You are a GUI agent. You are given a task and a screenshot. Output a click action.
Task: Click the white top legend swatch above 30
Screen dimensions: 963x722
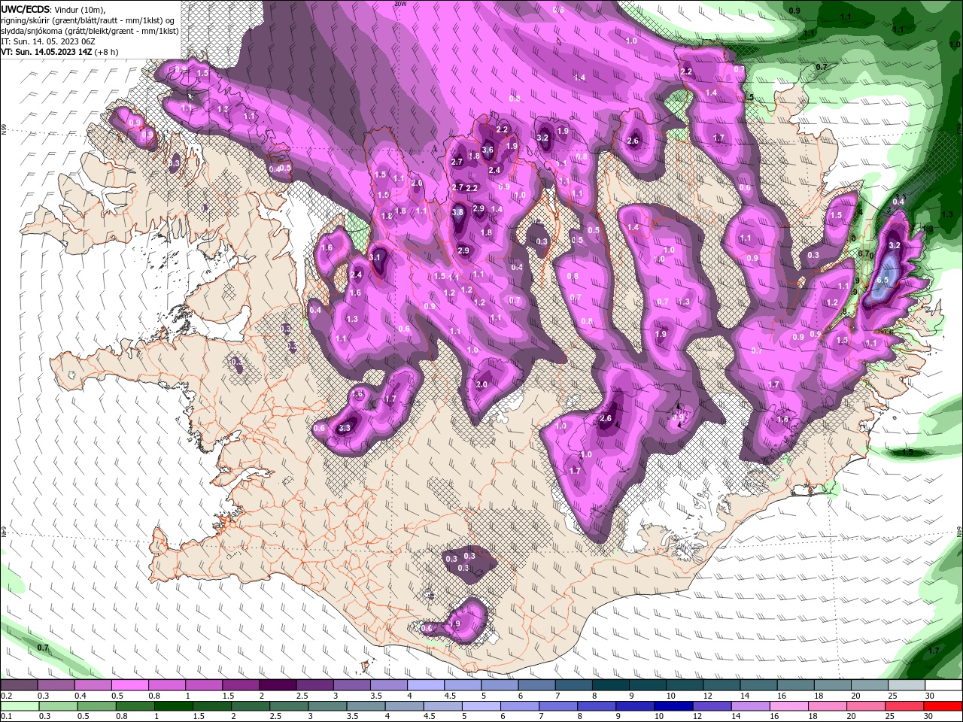tap(943, 685)
